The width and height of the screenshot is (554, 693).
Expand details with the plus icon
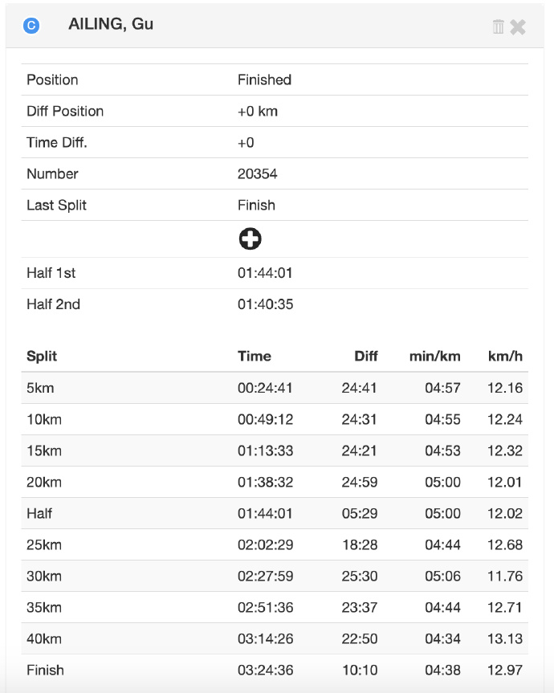[x=250, y=238]
